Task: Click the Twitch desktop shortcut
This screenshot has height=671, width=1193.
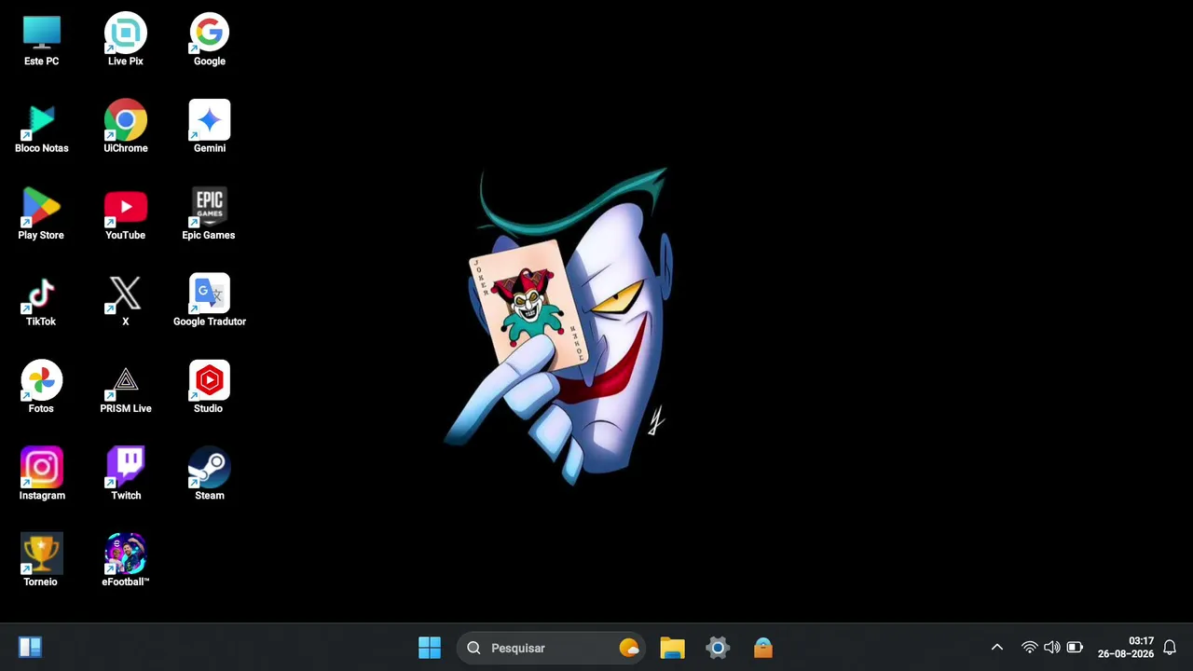Action: 126,474
